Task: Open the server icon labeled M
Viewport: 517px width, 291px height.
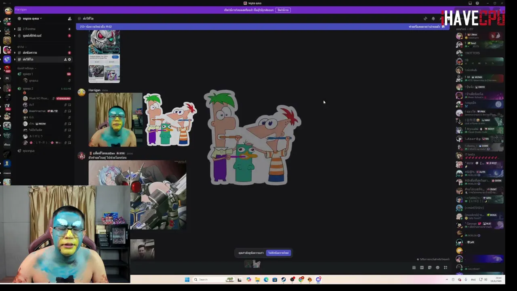Action: point(7,78)
